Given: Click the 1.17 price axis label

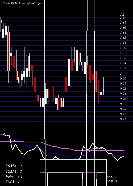Looking at the screenshot, I should pos(123,22).
